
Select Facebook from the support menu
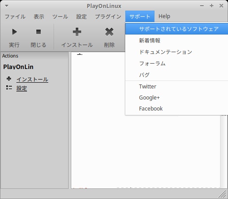[177, 108]
